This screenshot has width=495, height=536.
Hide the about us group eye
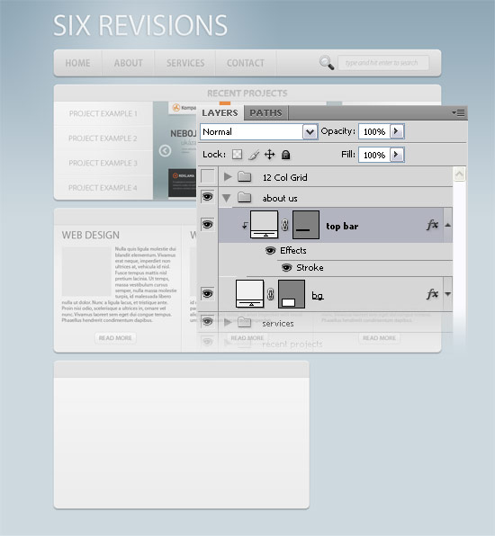208,197
